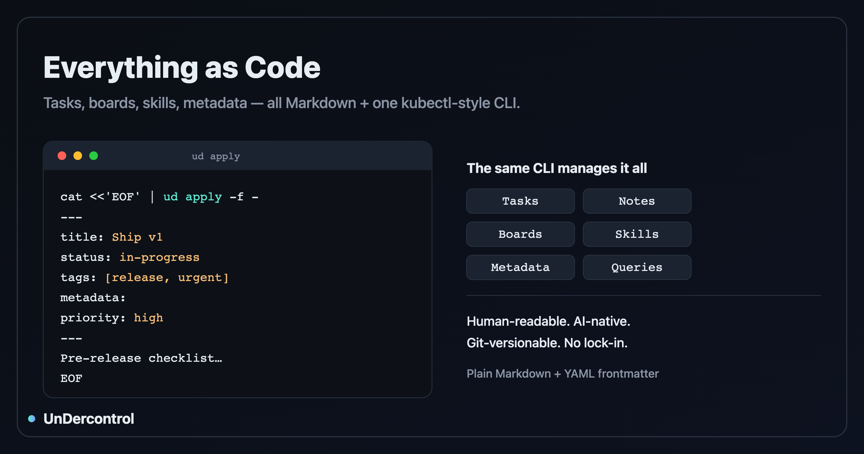This screenshot has height=454, width=864.
Task: Click the green maximize dot in terminal
Action: pyautogui.click(x=94, y=156)
